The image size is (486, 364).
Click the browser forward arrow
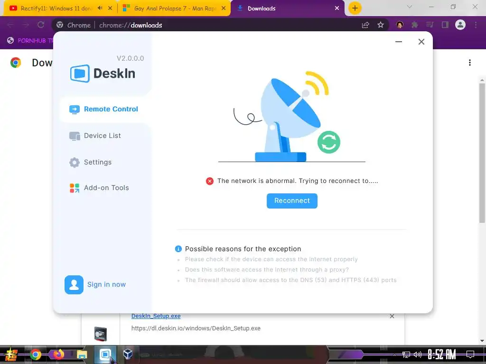[26, 25]
